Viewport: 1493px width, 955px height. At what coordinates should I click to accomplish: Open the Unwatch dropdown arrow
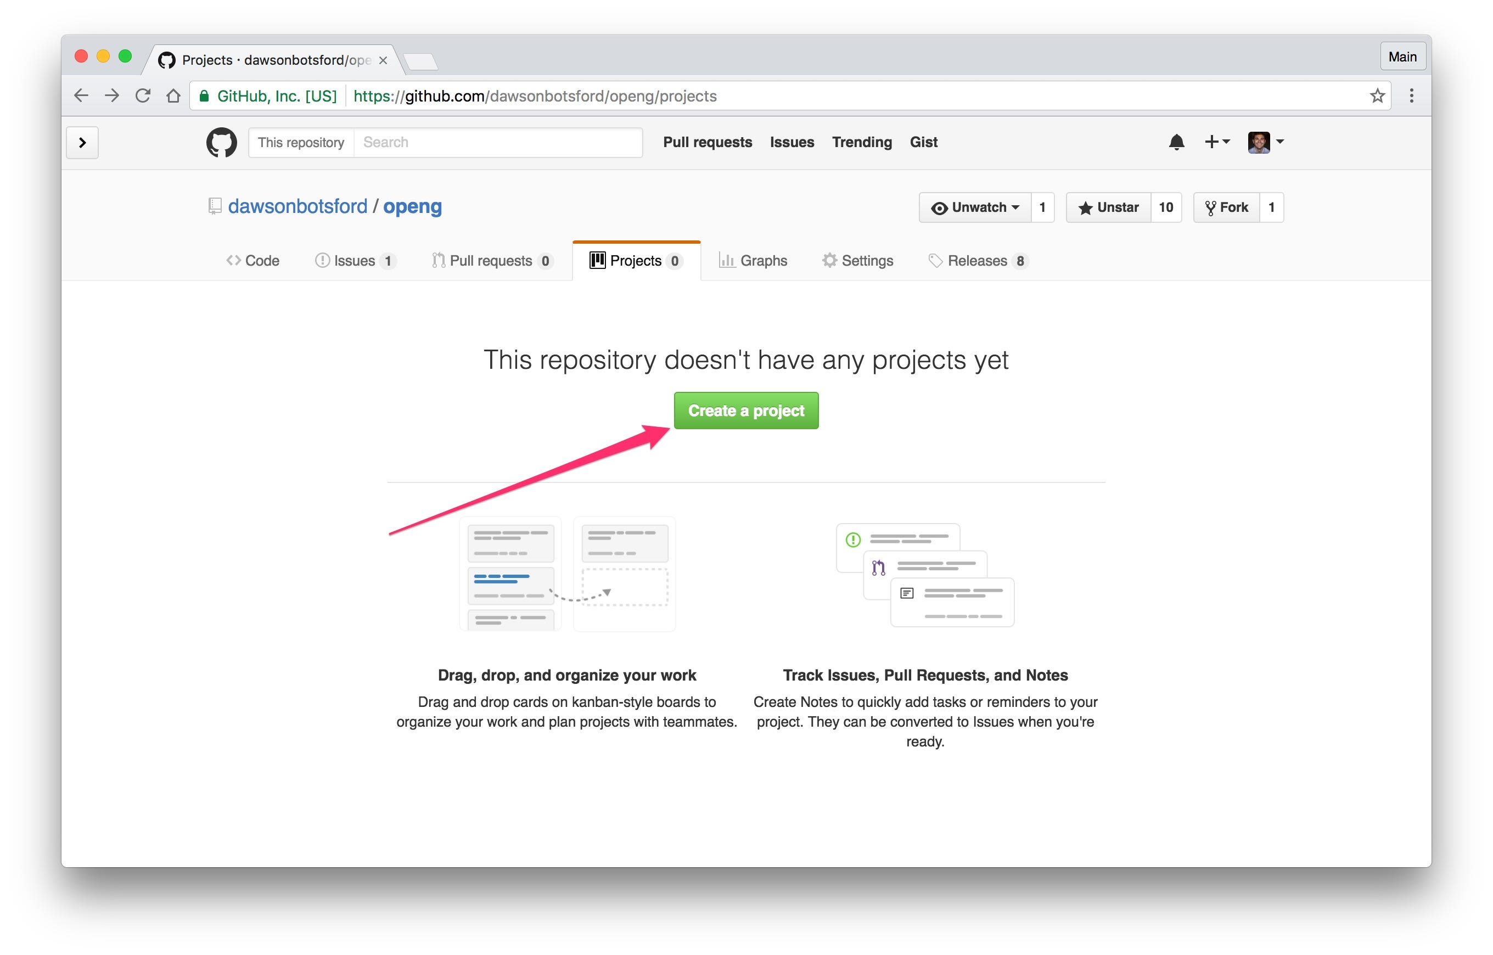1015,208
